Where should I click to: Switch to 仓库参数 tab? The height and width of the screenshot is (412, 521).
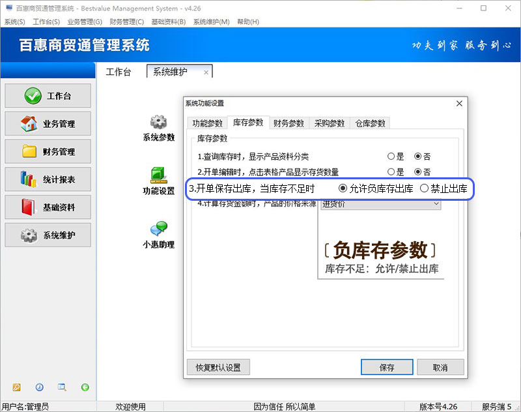370,123
